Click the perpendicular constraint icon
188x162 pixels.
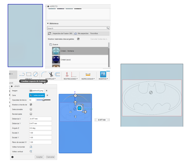pyautogui.click(x=74, y=75)
